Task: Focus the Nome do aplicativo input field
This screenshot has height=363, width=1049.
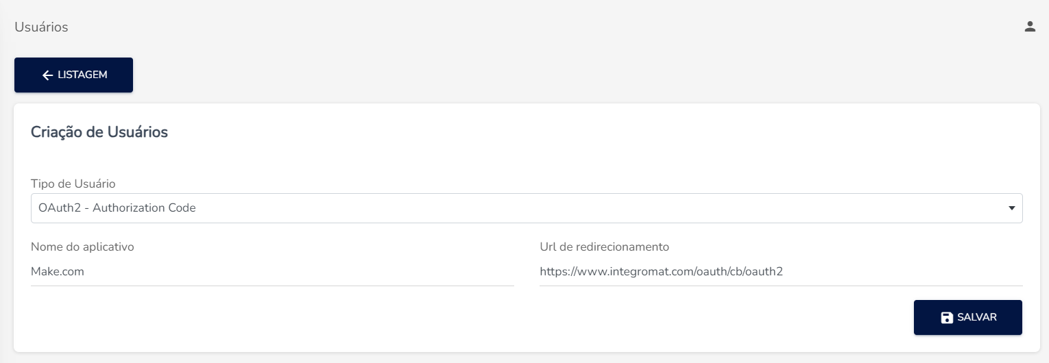Action: [272, 272]
